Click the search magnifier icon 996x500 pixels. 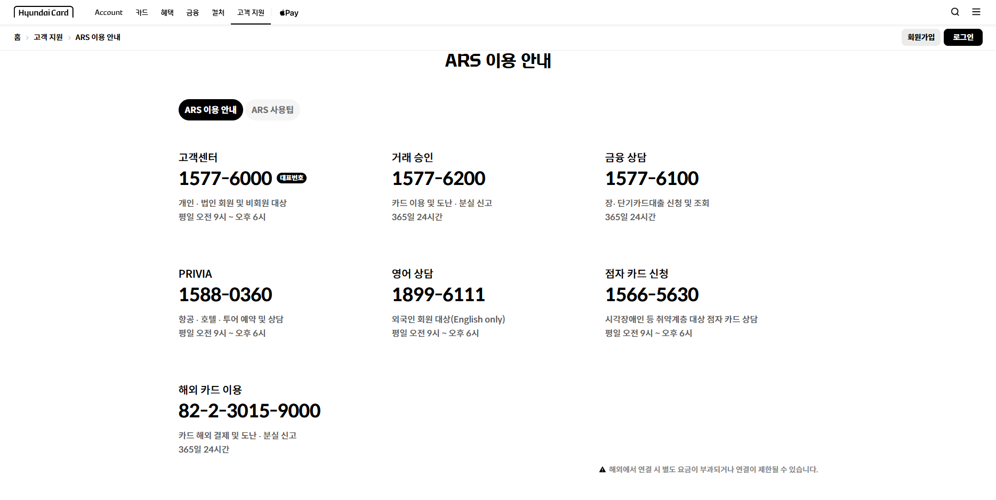[x=954, y=11]
